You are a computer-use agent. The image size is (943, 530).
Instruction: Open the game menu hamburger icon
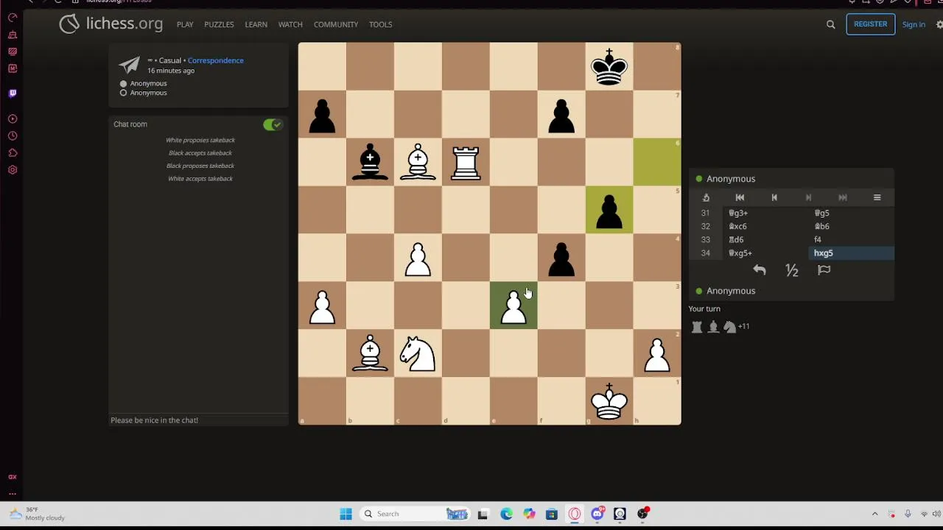[877, 197]
